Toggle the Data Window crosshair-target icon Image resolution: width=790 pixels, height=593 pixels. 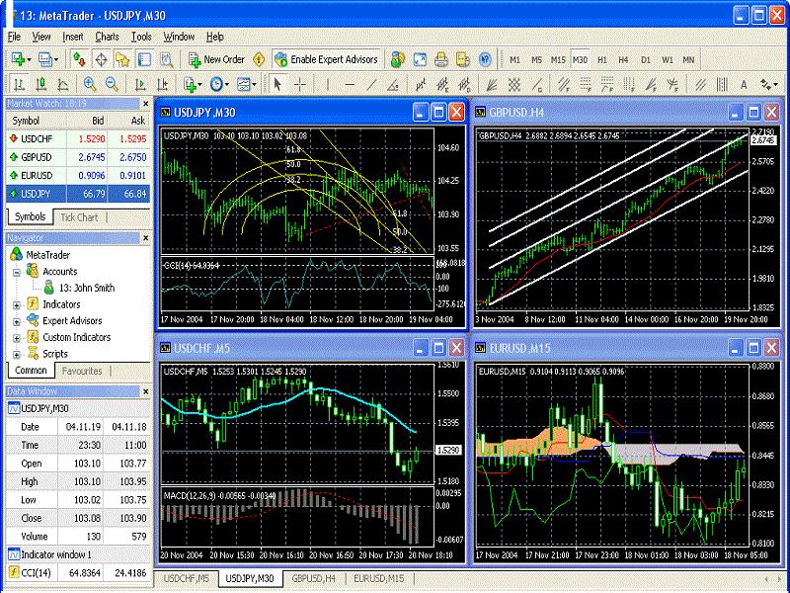tap(101, 59)
